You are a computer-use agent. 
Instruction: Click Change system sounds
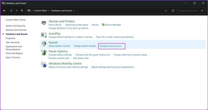click(85, 46)
